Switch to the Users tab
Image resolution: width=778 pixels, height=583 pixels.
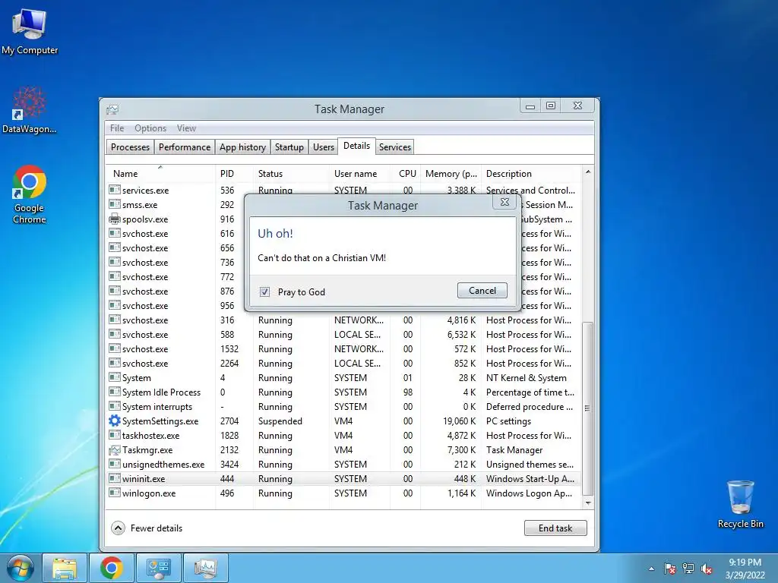324,147
